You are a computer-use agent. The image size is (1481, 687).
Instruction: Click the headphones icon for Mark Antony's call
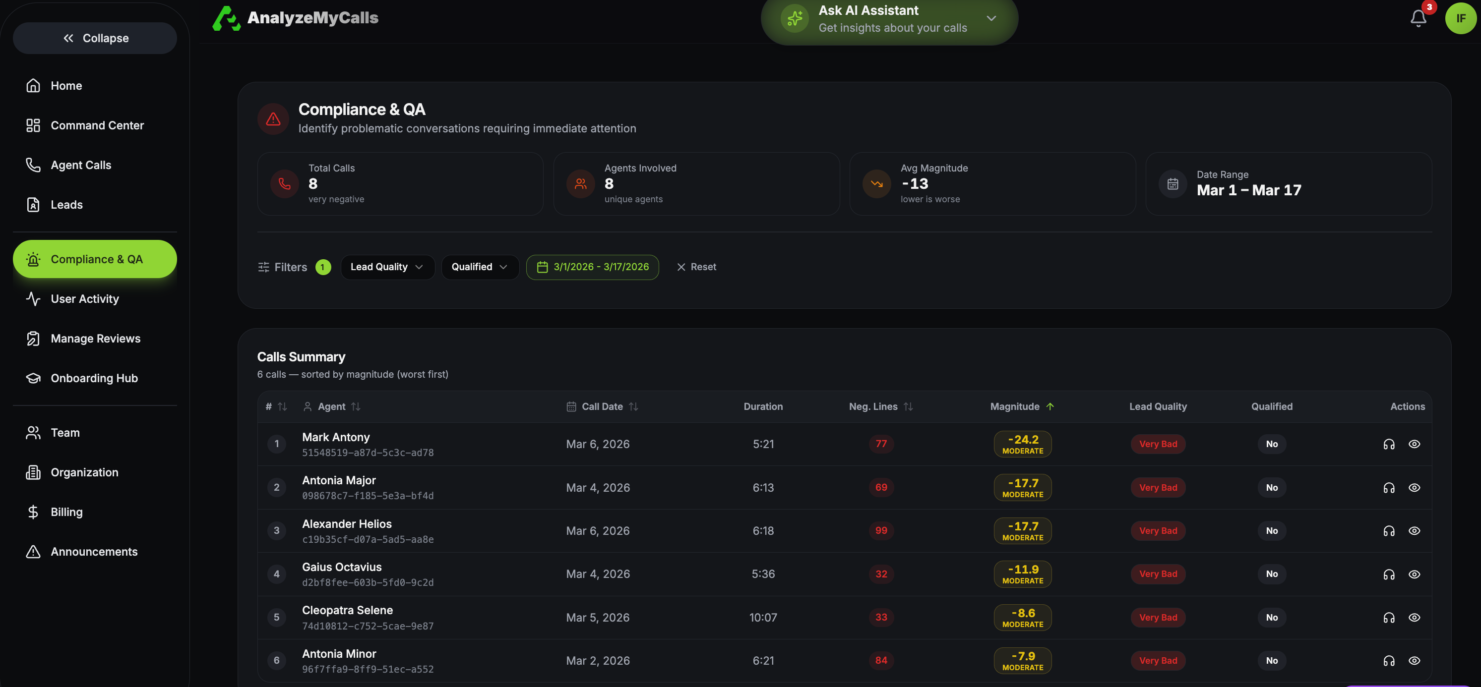[x=1388, y=444]
